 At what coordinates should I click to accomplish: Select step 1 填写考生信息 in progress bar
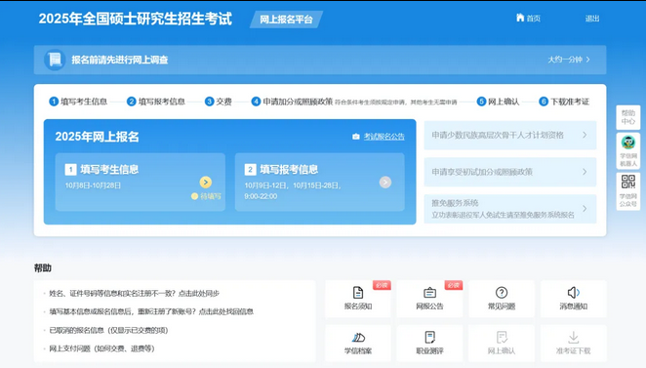(x=78, y=102)
